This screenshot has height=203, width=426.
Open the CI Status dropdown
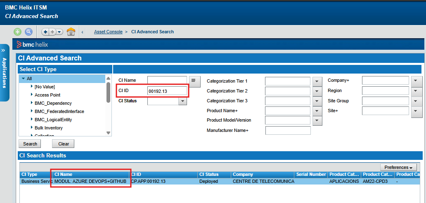pyautogui.click(x=182, y=101)
